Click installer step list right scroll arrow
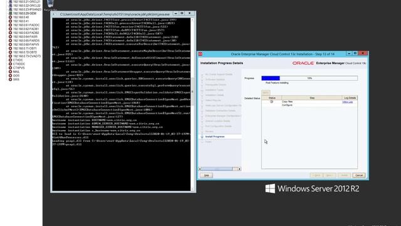The height and width of the screenshot is (226, 401). tap(239, 169)
